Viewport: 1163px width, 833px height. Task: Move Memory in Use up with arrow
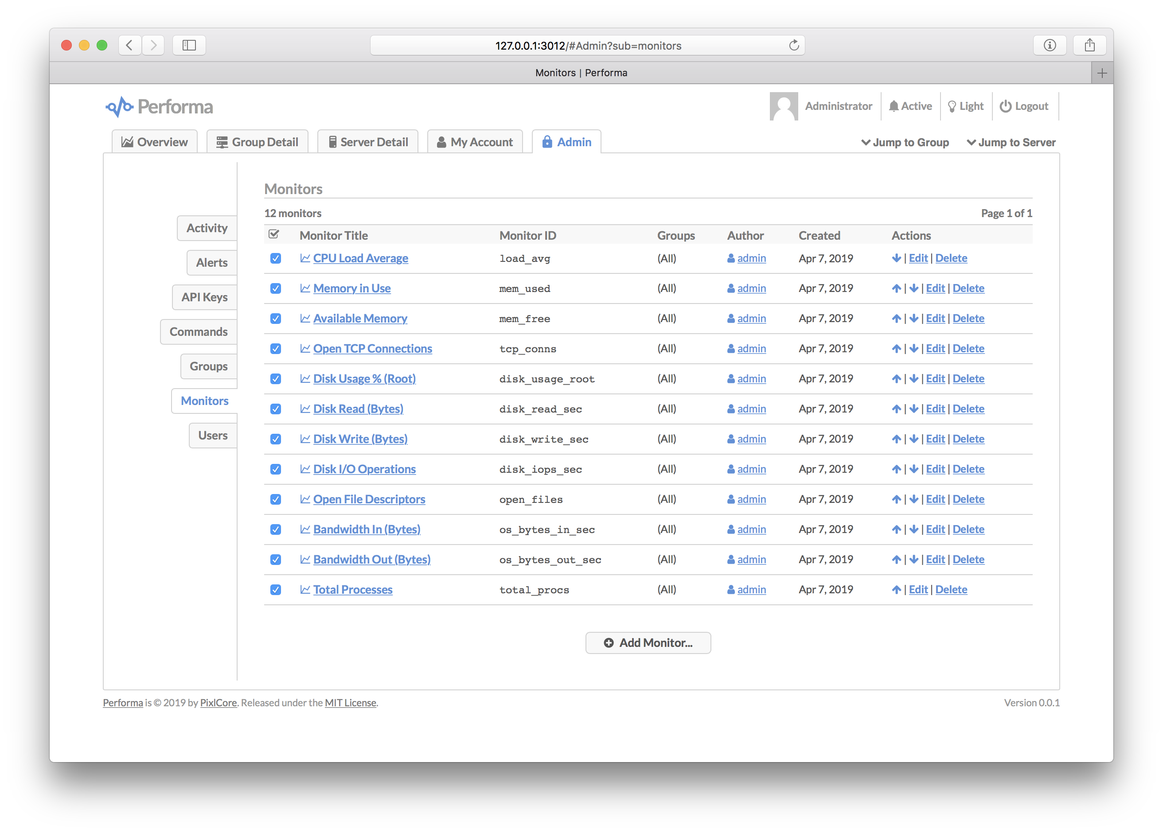coord(896,288)
